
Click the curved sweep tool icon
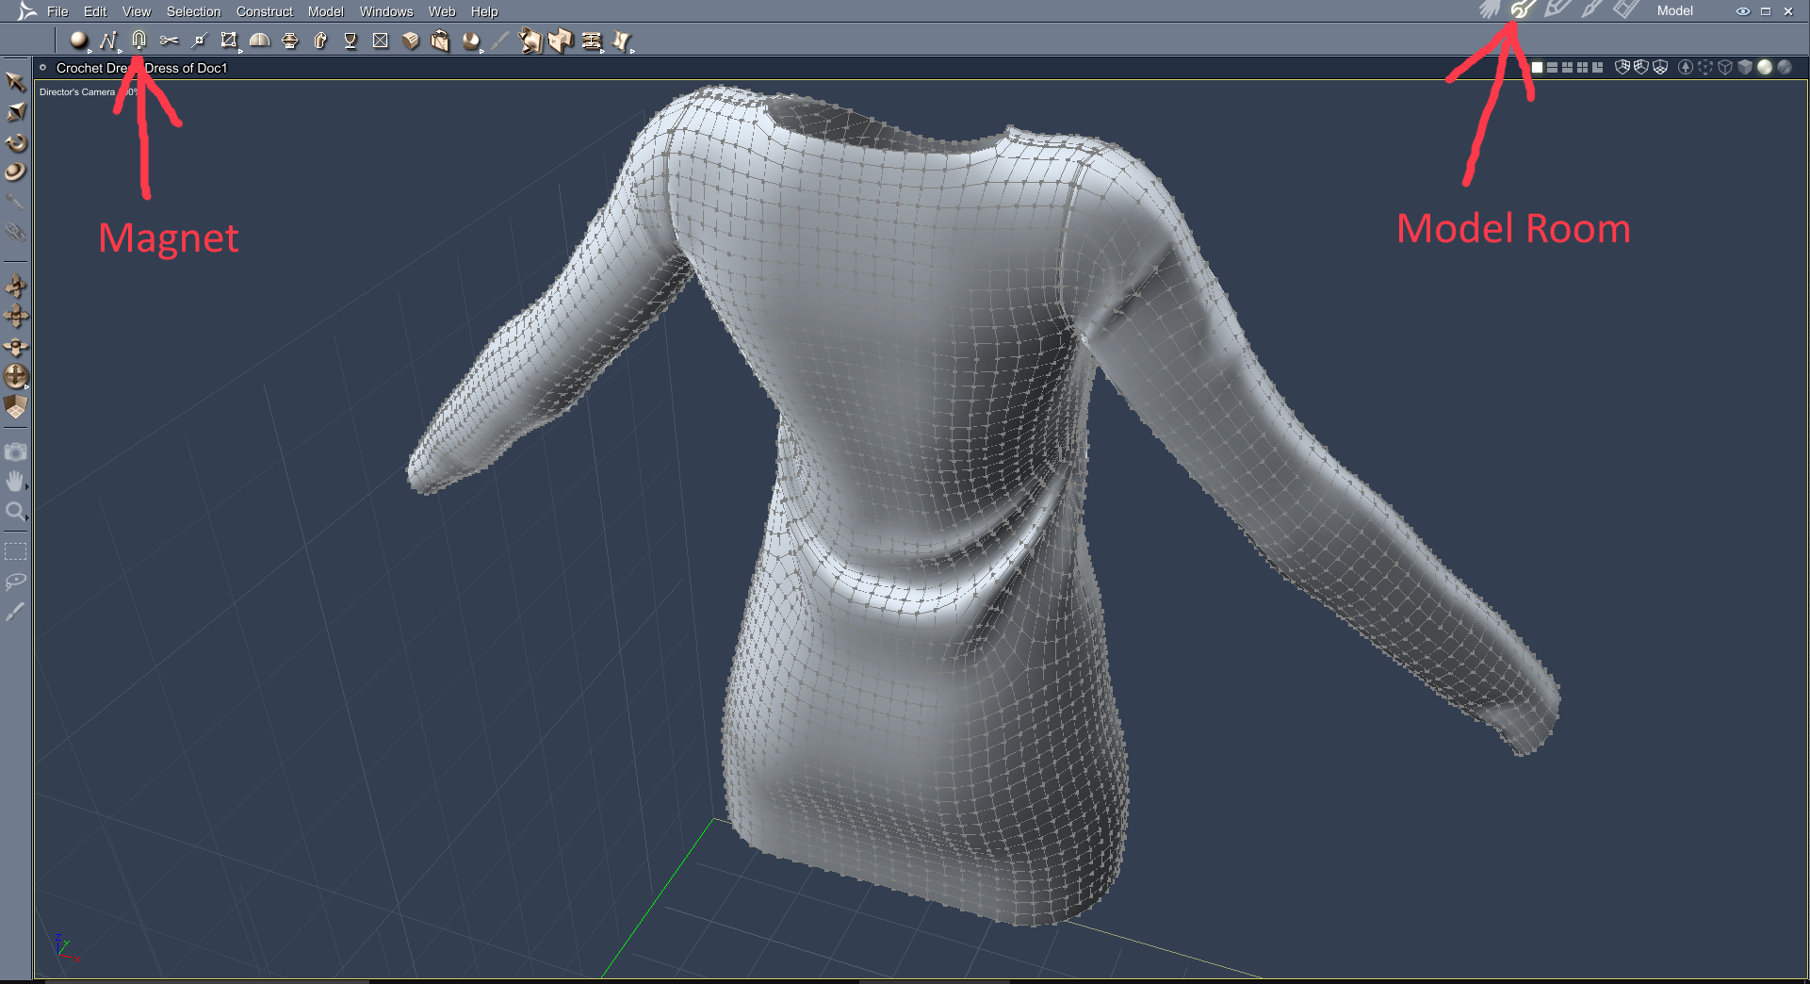coord(320,40)
